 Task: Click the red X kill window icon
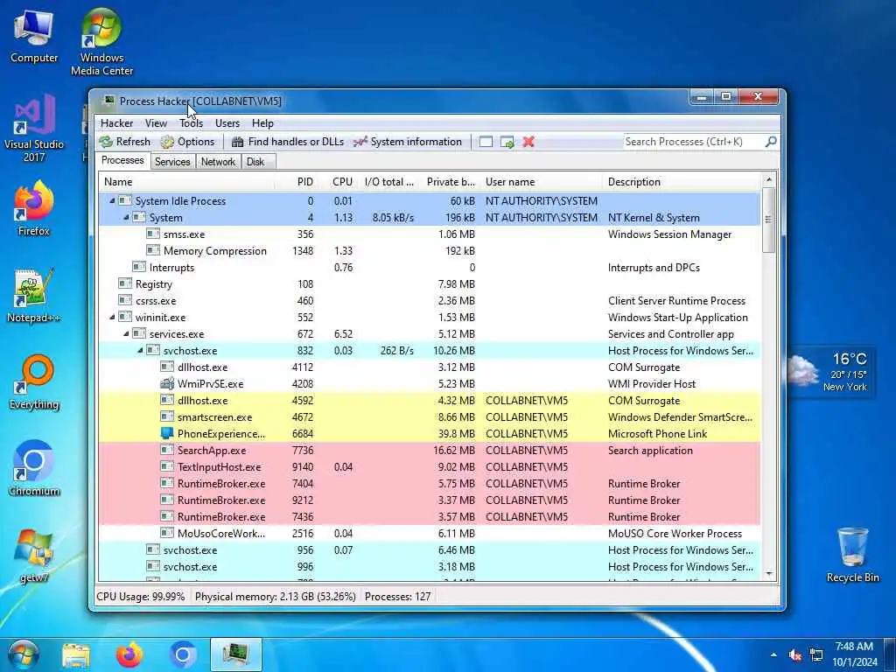tap(528, 142)
